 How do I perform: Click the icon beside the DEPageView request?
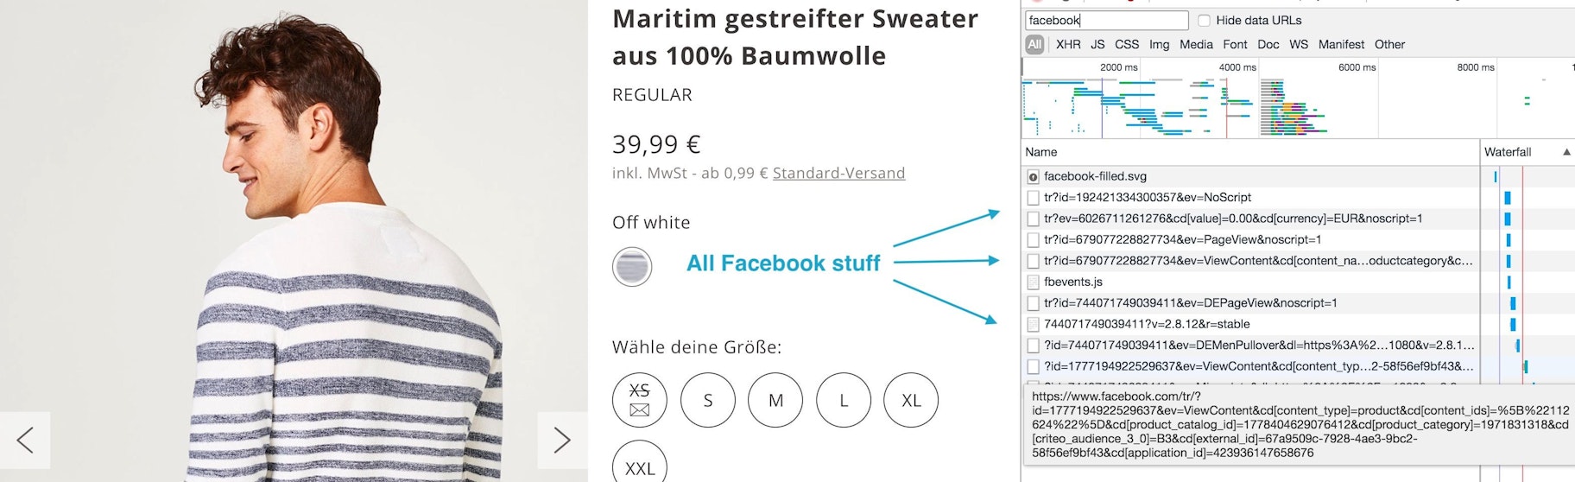pos(1033,303)
